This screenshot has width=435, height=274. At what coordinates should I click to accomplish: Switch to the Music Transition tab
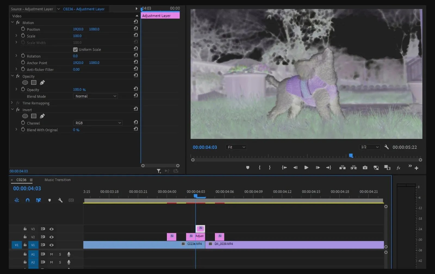pos(57,180)
